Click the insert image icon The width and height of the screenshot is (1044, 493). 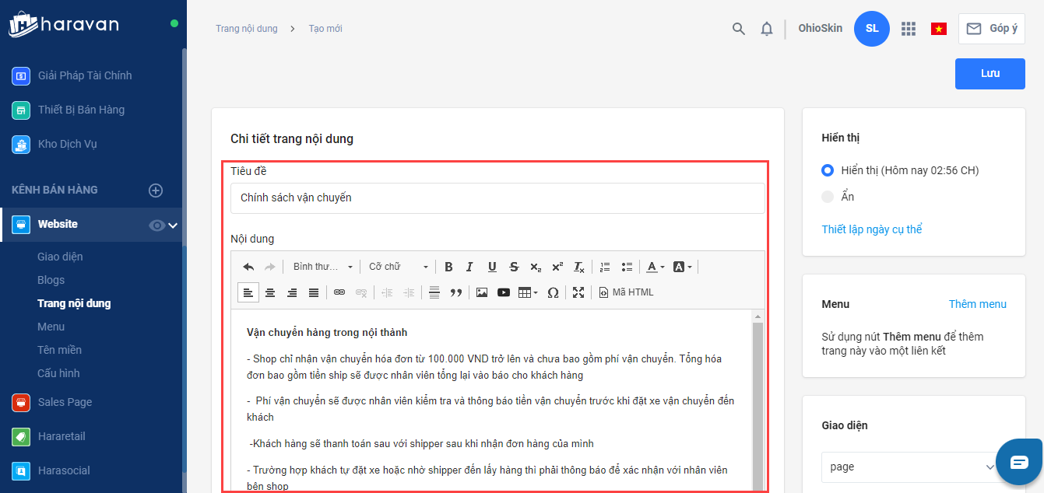(x=482, y=292)
